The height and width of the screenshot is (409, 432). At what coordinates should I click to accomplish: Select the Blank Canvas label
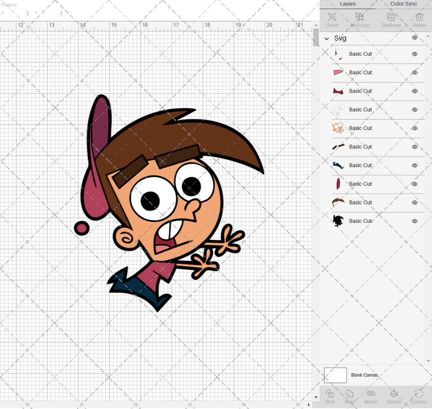pyautogui.click(x=365, y=375)
